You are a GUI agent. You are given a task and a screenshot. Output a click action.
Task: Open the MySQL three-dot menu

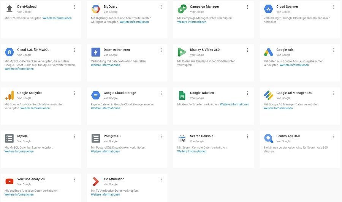coord(74,137)
